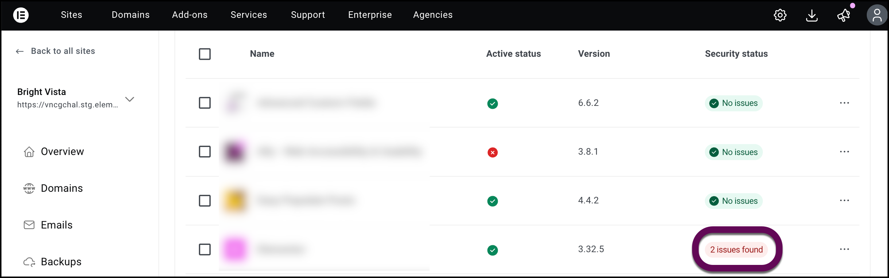Open the settings gear icon
This screenshot has height=278, width=889.
click(780, 15)
